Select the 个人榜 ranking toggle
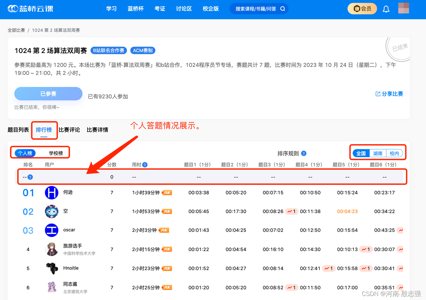The width and height of the screenshot is (426, 300). point(25,153)
